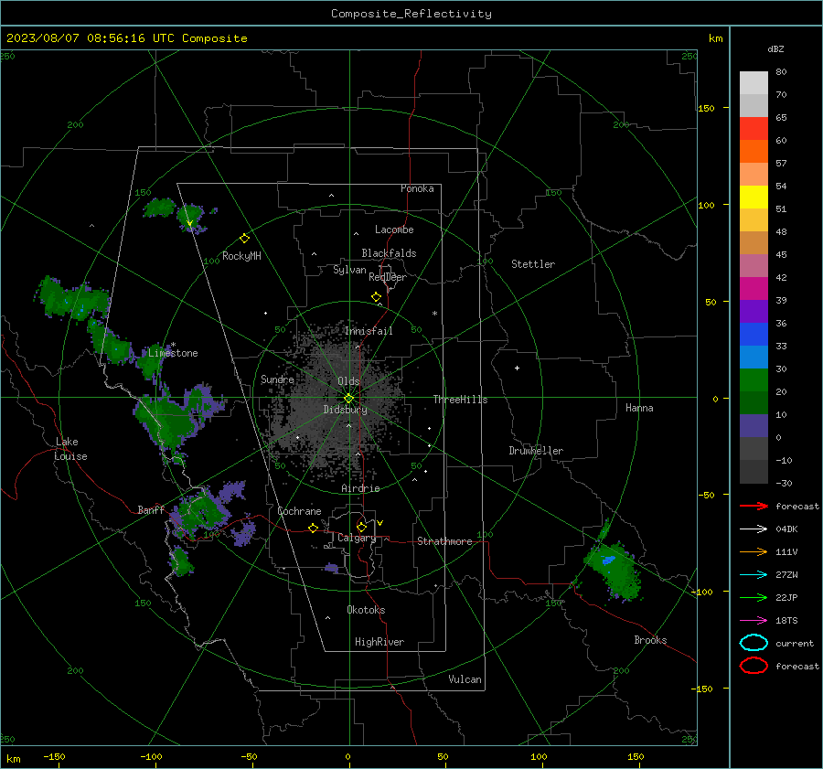Click the orange 111V arrow in legend
Image resolution: width=823 pixels, height=769 pixels.
point(754,551)
